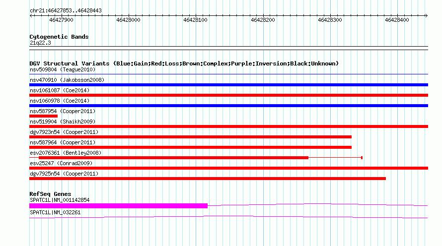
Task: Click the end marker of esv2076361 thin line
Action: point(362,158)
